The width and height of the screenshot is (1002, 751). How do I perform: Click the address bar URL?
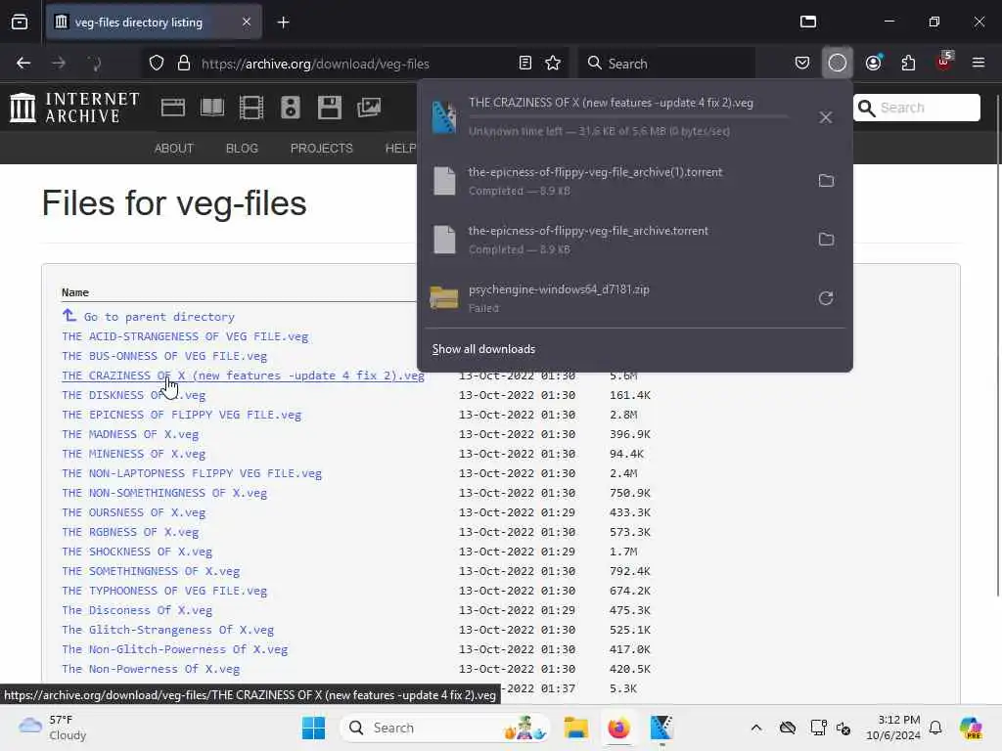click(x=315, y=64)
